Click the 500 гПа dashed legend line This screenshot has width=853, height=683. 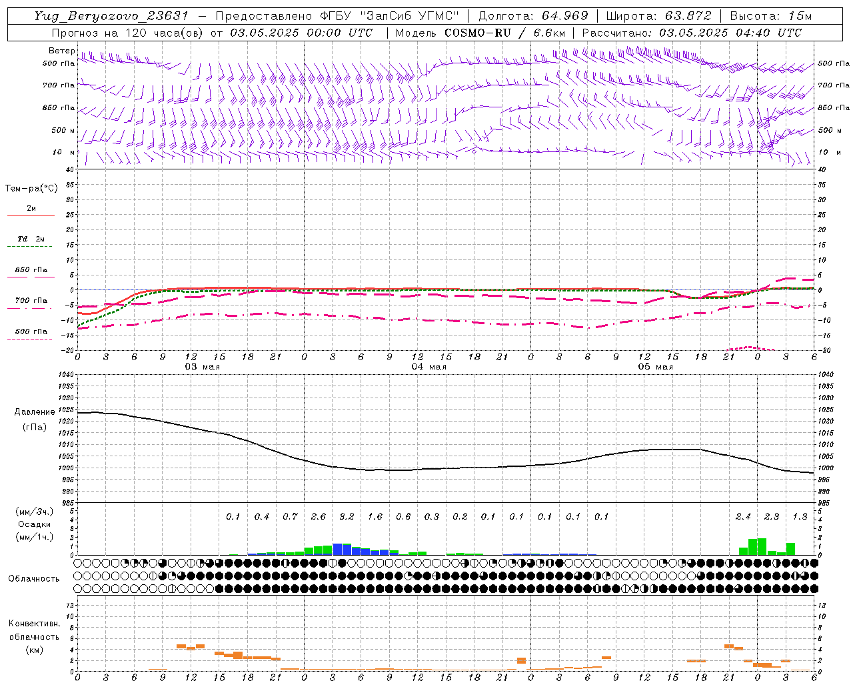click(x=29, y=339)
